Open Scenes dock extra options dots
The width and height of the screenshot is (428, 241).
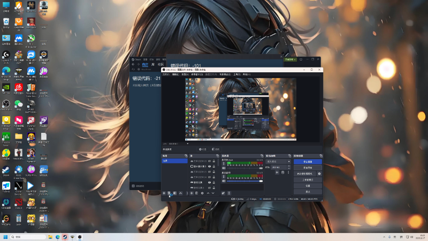tap(187, 193)
